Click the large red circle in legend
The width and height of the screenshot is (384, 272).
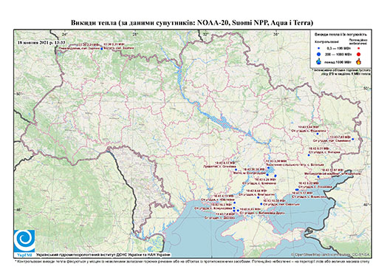[x=358, y=55]
